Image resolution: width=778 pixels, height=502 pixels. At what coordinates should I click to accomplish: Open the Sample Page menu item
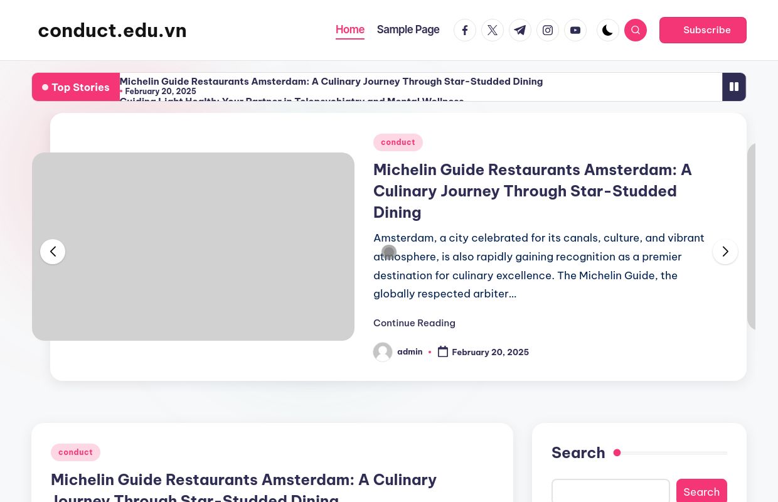click(x=408, y=29)
